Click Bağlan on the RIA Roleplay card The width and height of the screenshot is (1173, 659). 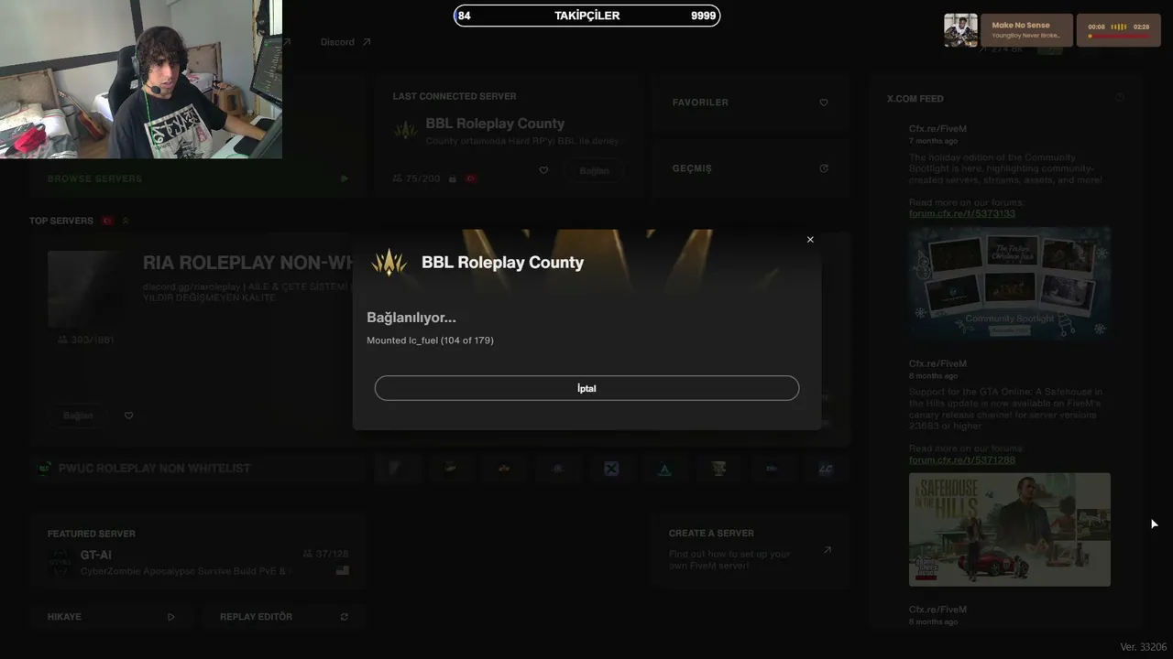pyautogui.click(x=78, y=416)
